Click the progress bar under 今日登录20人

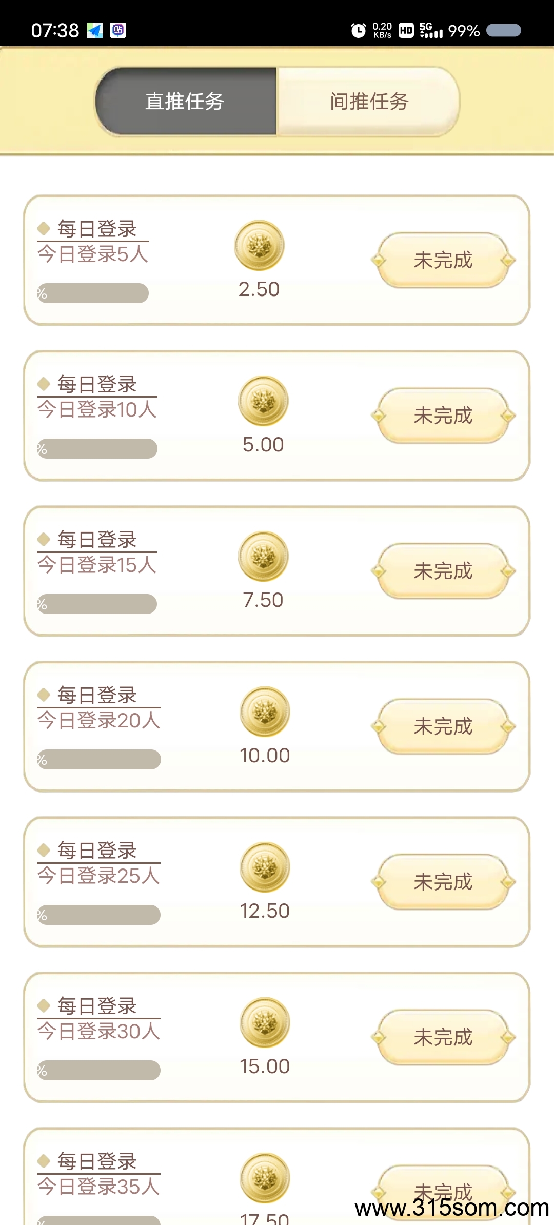coord(99,760)
